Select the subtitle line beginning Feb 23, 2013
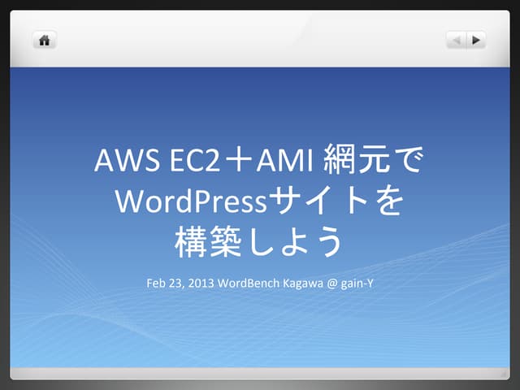The image size is (520, 390). pyautogui.click(x=259, y=285)
